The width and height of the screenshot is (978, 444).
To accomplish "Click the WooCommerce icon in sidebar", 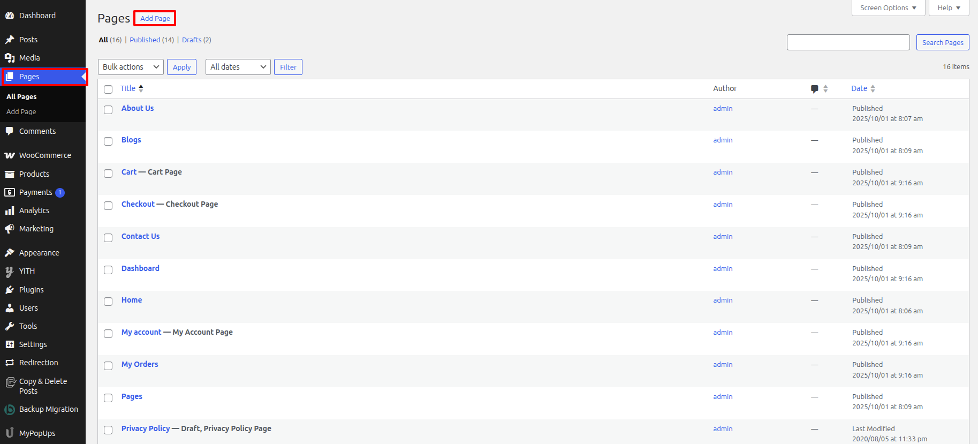I will click(x=10, y=155).
